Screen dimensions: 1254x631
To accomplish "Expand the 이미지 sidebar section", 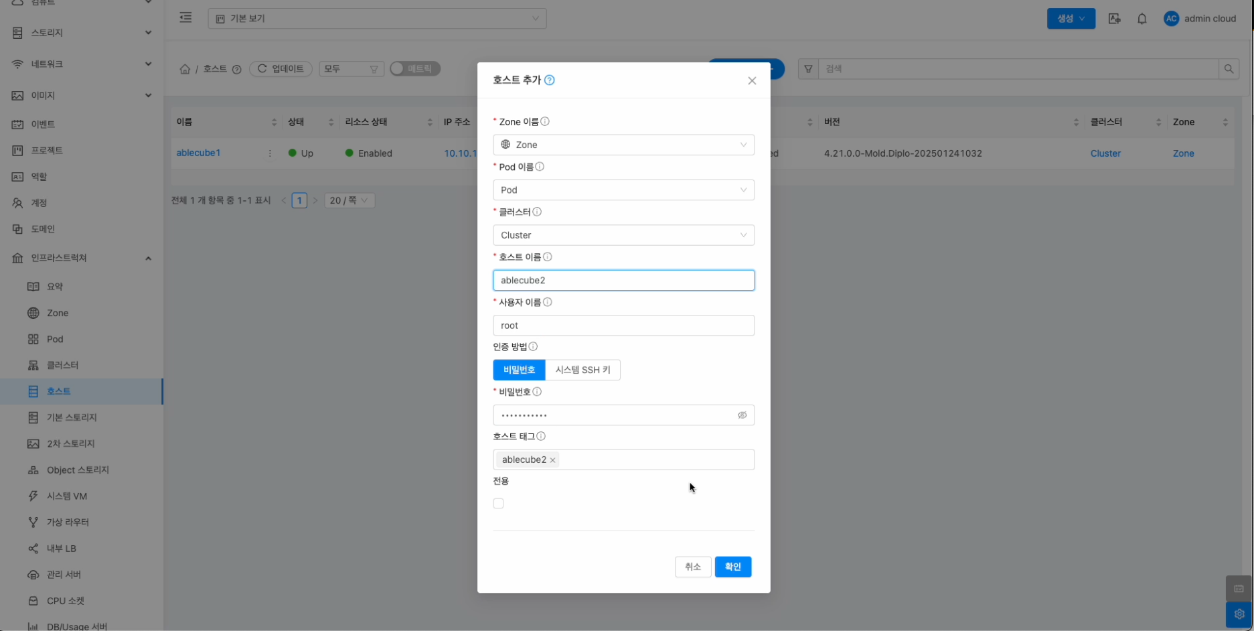I will [x=82, y=96].
